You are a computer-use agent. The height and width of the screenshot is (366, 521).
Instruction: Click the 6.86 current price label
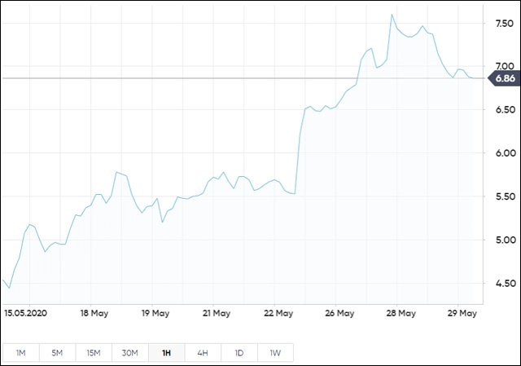(502, 78)
